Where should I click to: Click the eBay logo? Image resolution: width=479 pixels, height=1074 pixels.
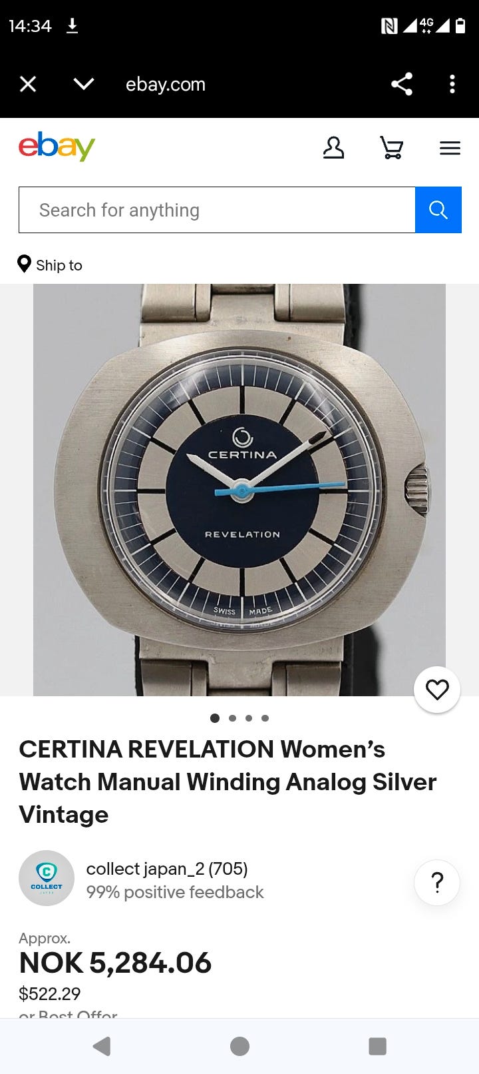coord(57,147)
